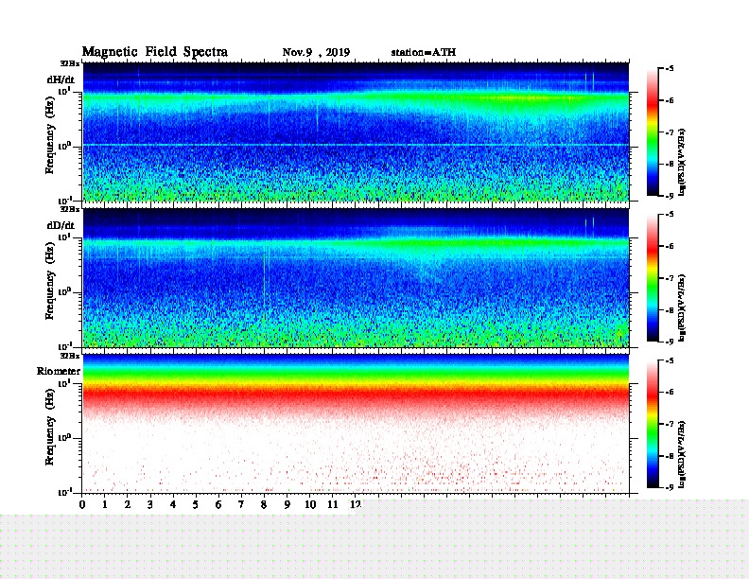Viewport: 749px width, 579px height.
Task: Open the dD/dt spectrogram plot
Action: pos(356,278)
